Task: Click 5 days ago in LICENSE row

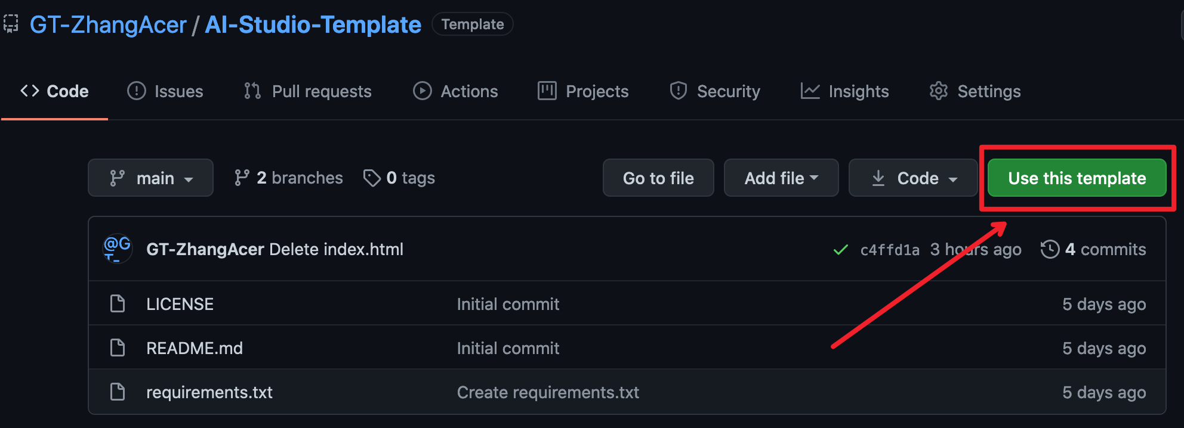Action: pyautogui.click(x=1104, y=304)
